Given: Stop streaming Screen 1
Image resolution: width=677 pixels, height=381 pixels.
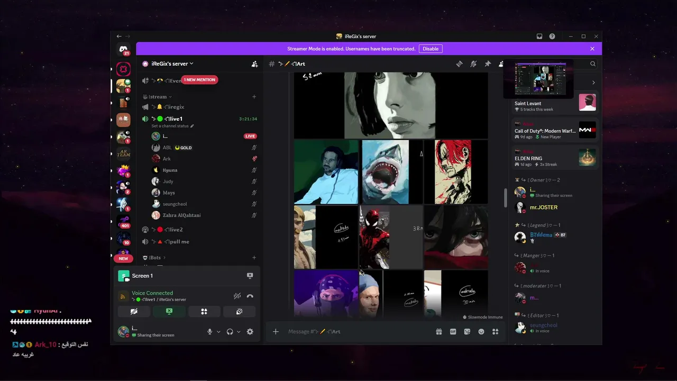Looking at the screenshot, I should click(x=250, y=276).
